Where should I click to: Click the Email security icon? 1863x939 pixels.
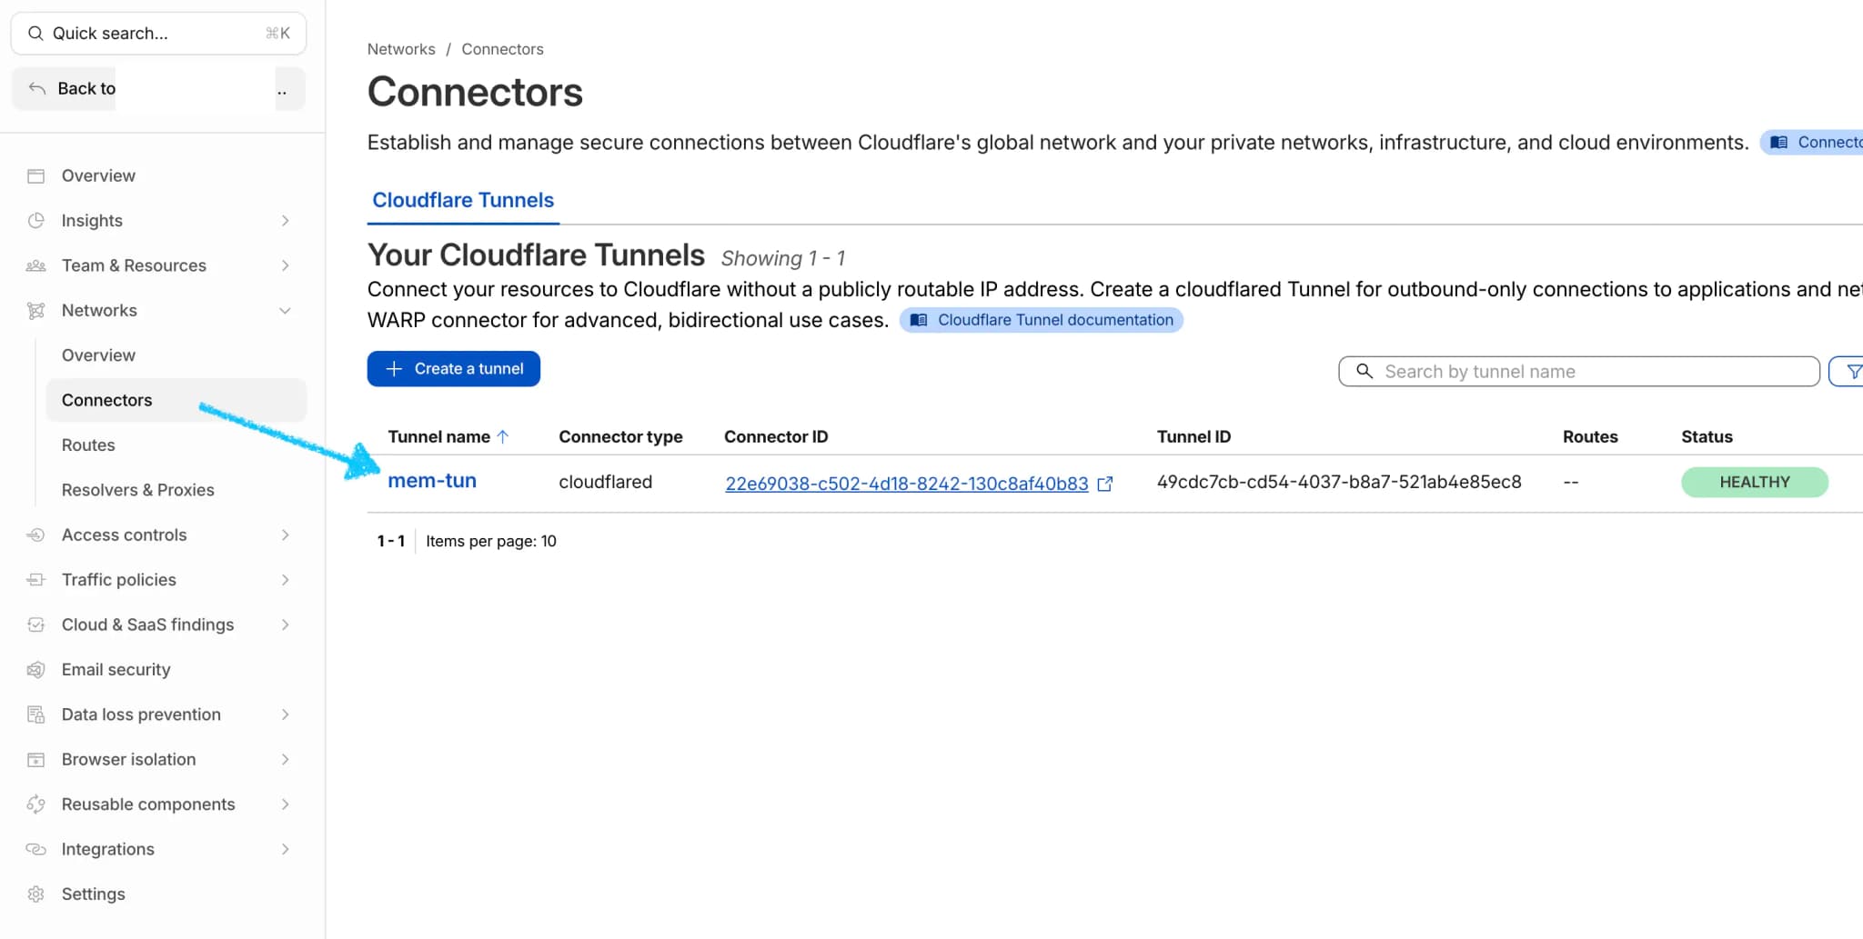click(x=35, y=670)
